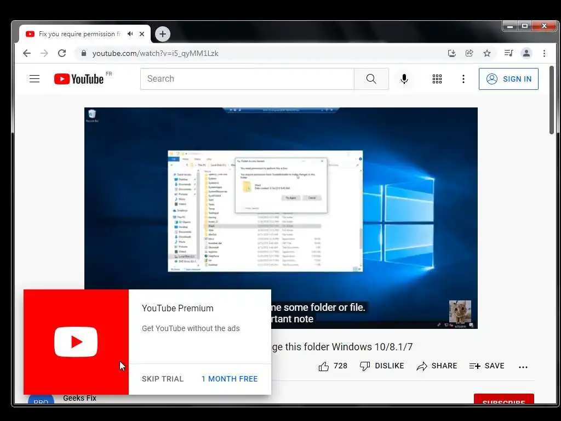The height and width of the screenshot is (421, 561).
Task: Click SKIP TRIAL in Premium popup
Action: click(162, 379)
